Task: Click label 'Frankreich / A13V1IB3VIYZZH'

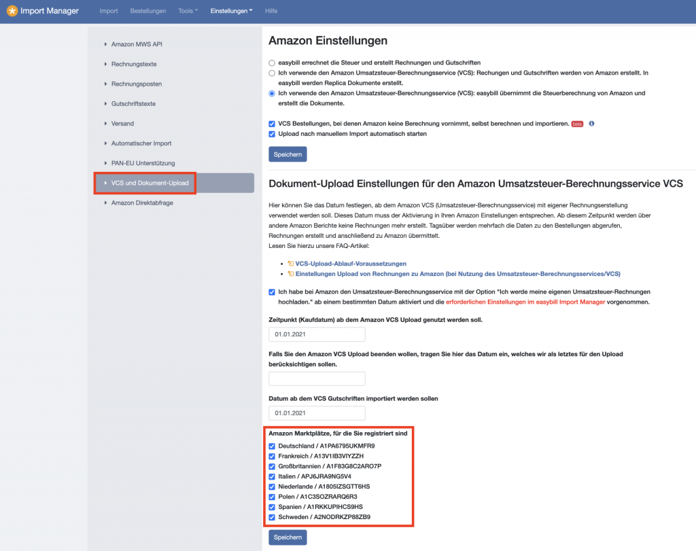Action: click(321, 456)
